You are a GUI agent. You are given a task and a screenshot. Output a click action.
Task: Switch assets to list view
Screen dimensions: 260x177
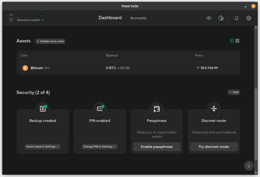click(x=232, y=41)
